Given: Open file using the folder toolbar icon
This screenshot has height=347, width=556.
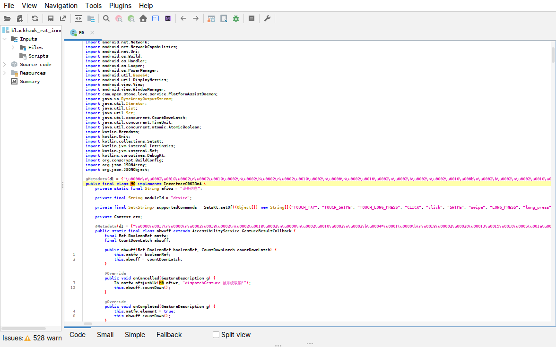Looking at the screenshot, I should point(7,19).
